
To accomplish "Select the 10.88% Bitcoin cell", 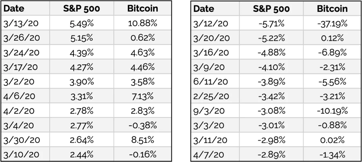I will coord(142,23).
